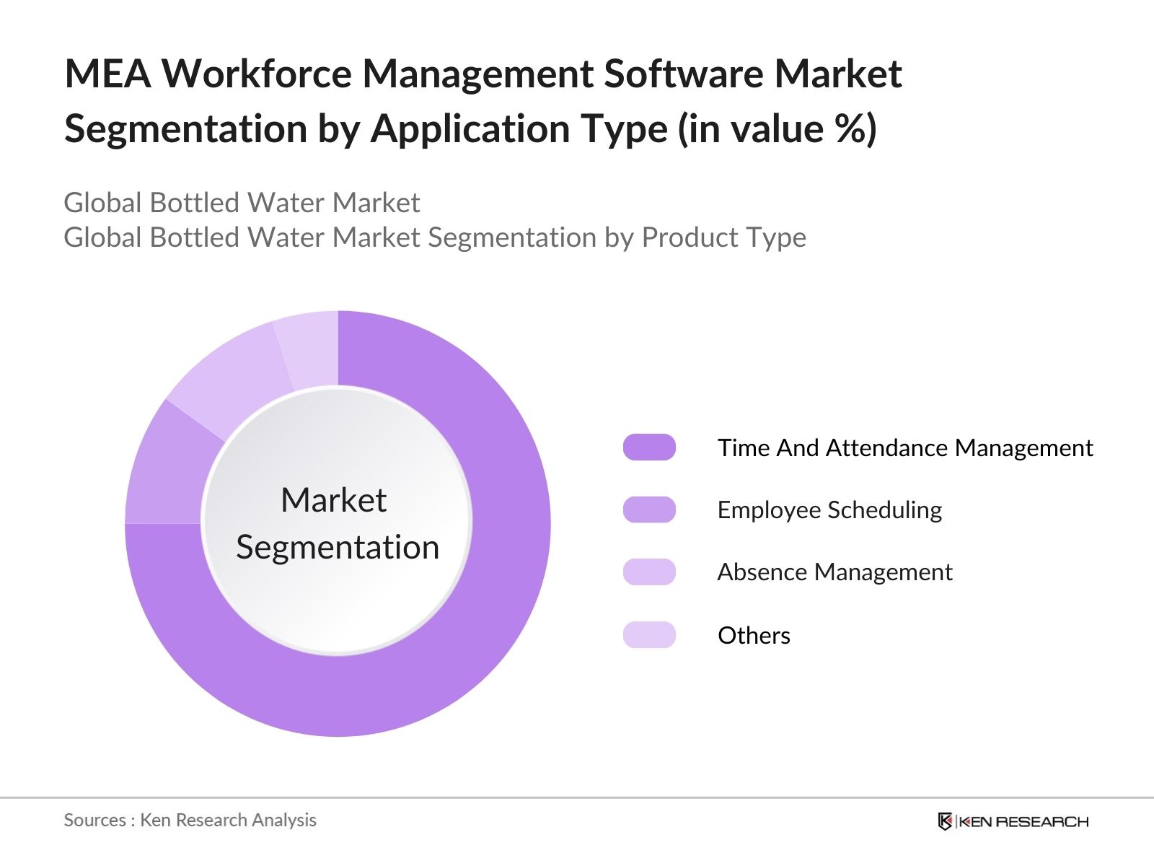Click the smallest light purple donut segment
This screenshot has height=866, width=1154.
coord(310,346)
